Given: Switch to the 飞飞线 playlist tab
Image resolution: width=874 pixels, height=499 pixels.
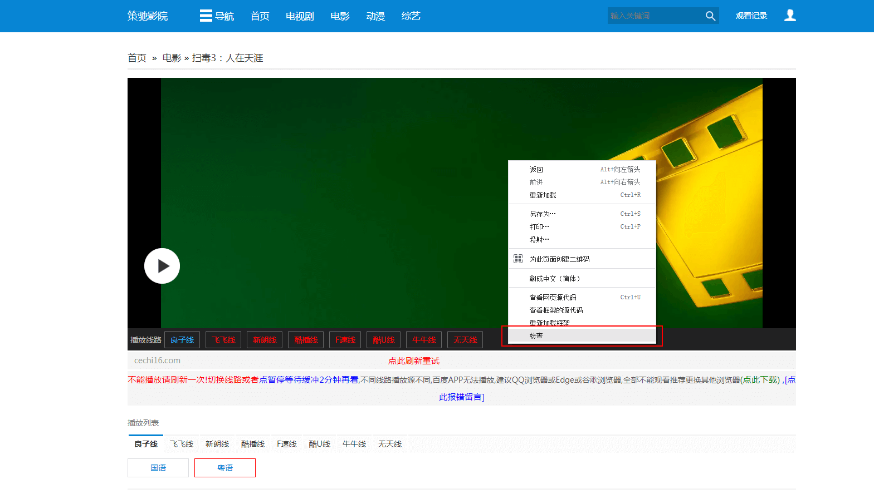Looking at the screenshot, I should [182, 444].
